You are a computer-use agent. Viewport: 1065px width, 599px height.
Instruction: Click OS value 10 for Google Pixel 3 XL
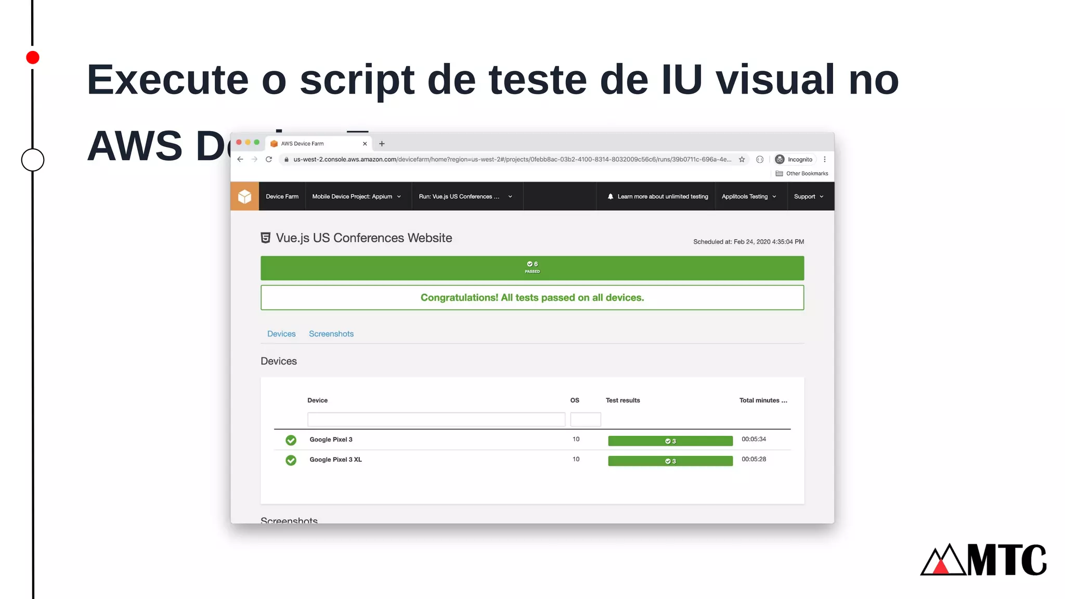click(576, 459)
